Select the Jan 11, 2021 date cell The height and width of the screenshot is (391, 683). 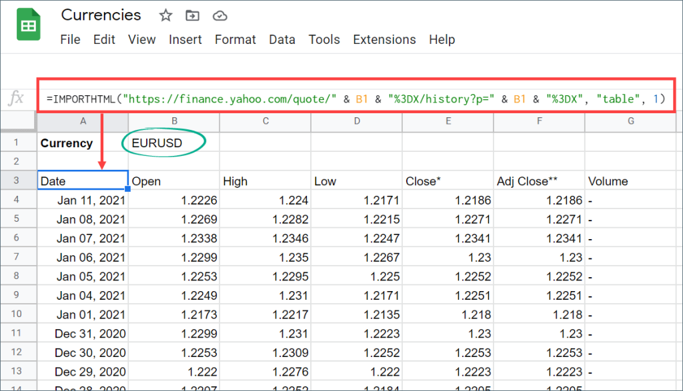click(83, 200)
